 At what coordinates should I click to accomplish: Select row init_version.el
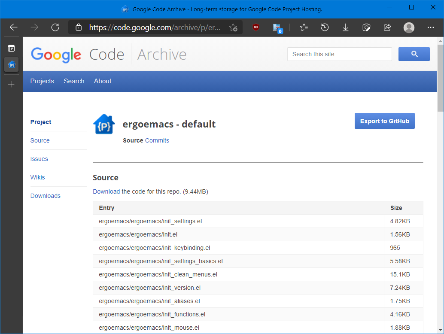click(x=258, y=288)
